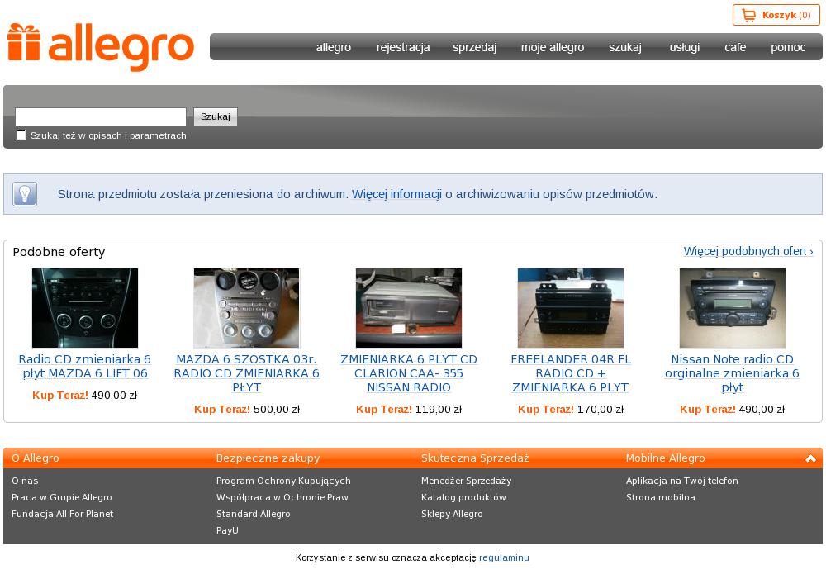Focus the search text field

tap(101, 116)
